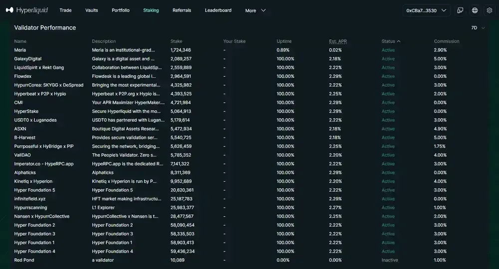Select Hyperbeat x P2P x Hypio

40,94
